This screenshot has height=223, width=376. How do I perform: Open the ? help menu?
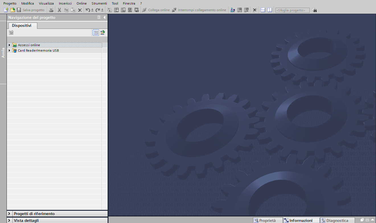(141, 3)
